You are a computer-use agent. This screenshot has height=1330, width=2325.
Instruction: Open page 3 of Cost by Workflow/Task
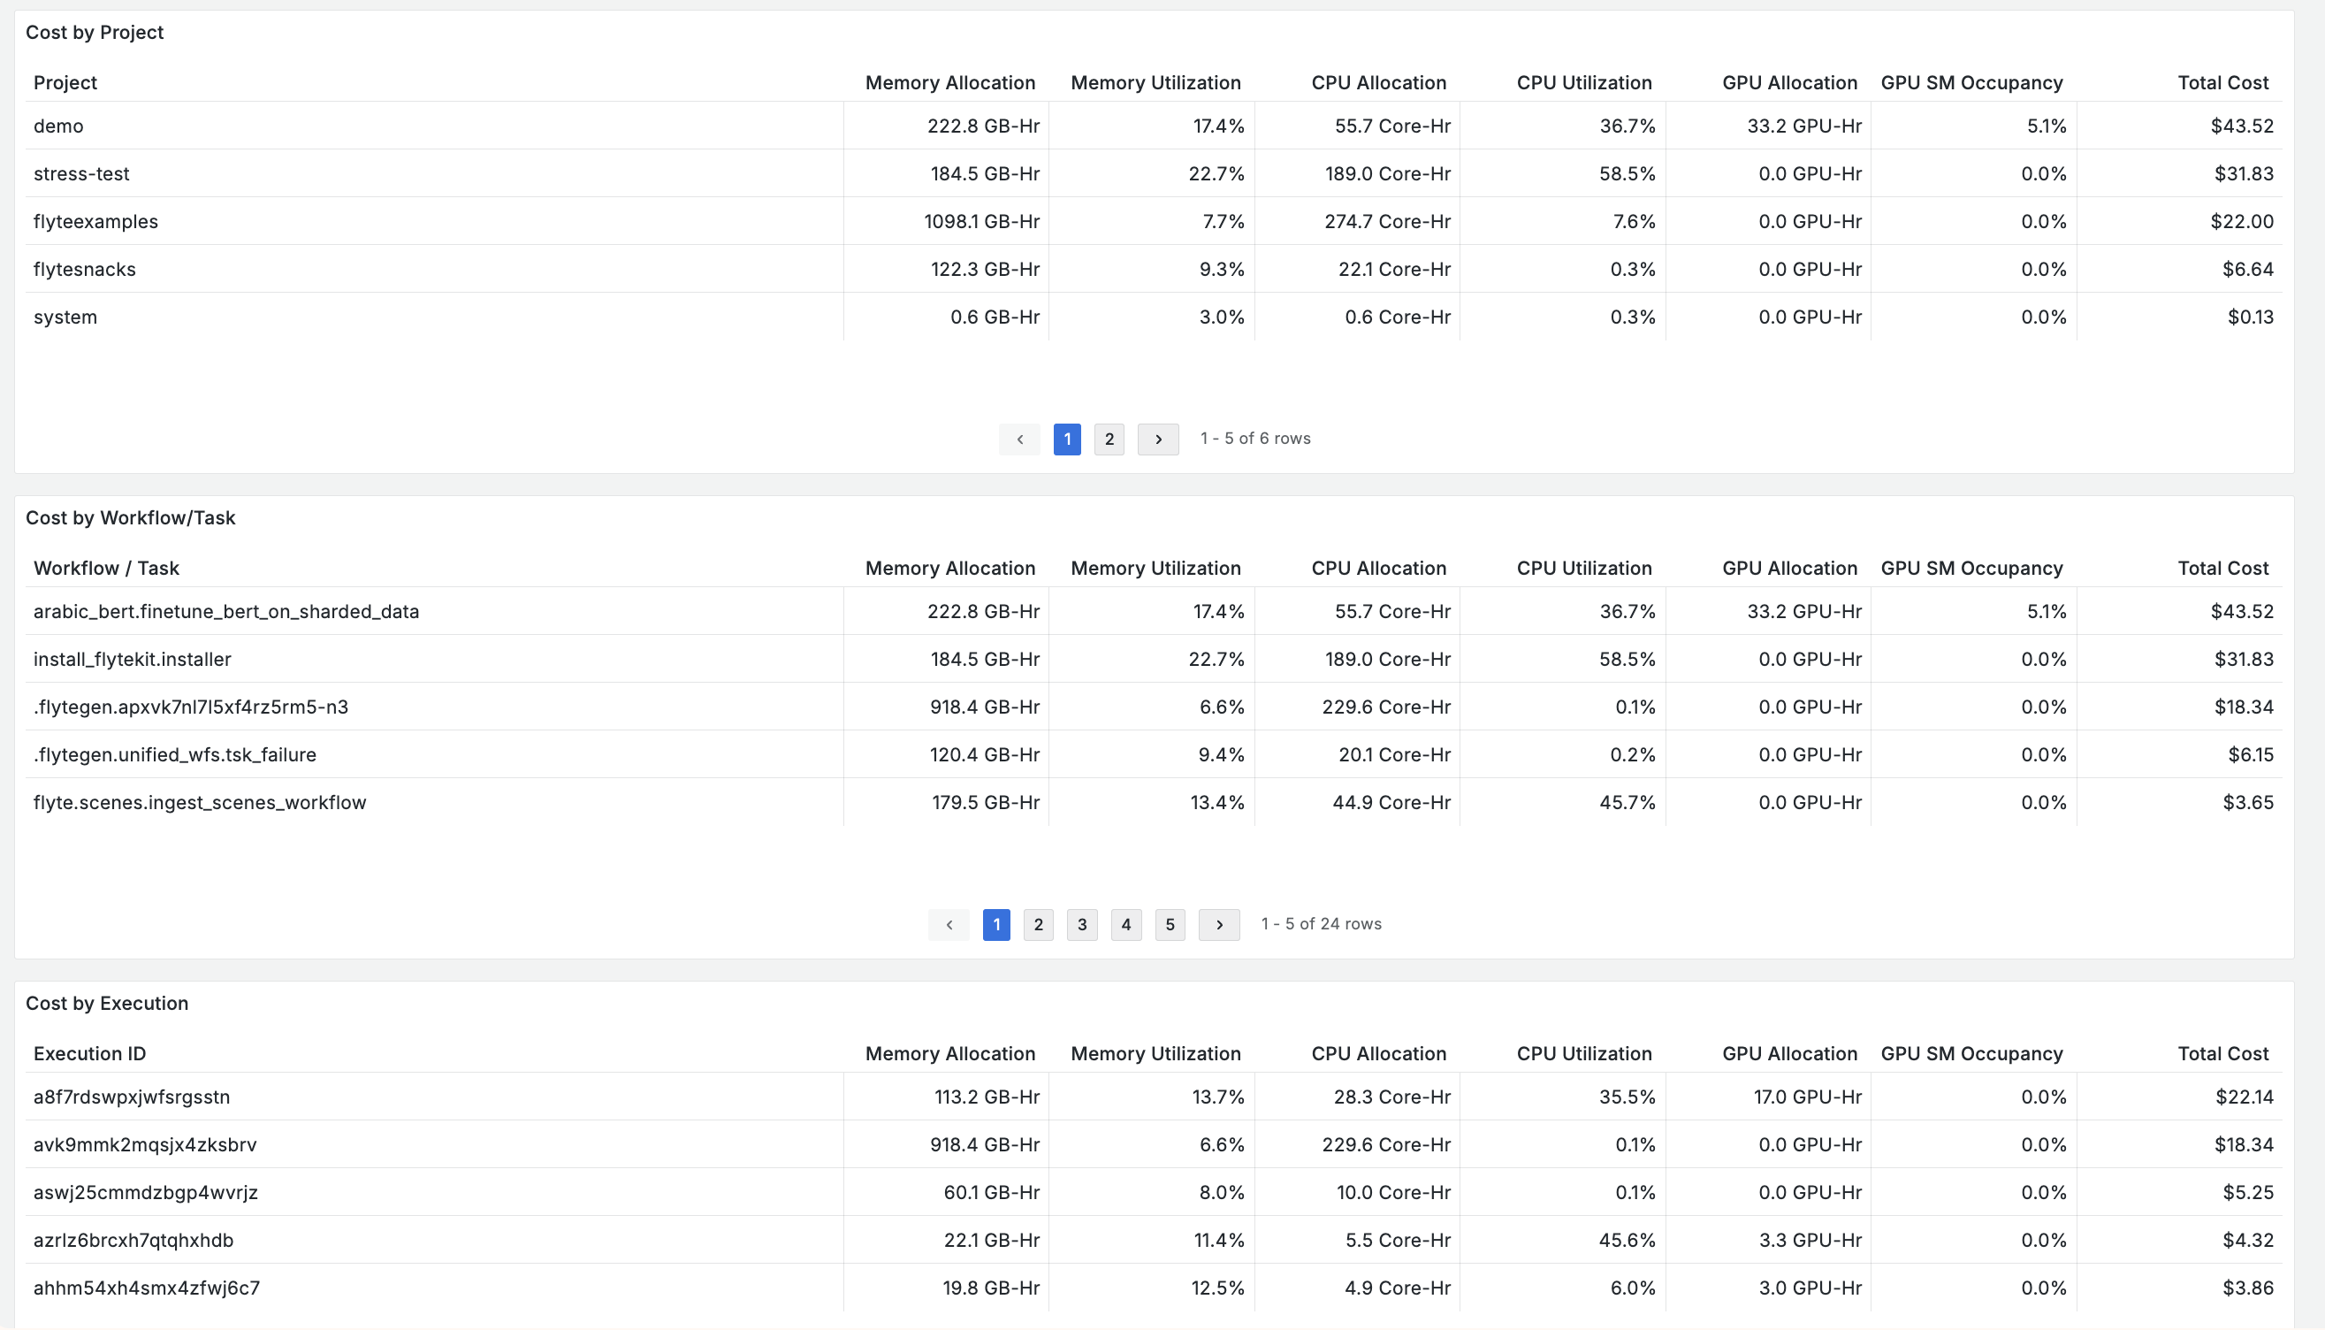1081,924
